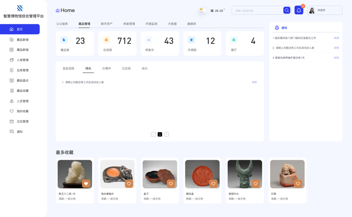The width and height of the screenshot is (352, 217).
Task: Switch to the 办理中 tab
Action: pos(106,68)
